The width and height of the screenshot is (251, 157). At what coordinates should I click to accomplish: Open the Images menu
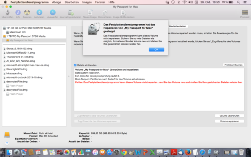[87, 2]
